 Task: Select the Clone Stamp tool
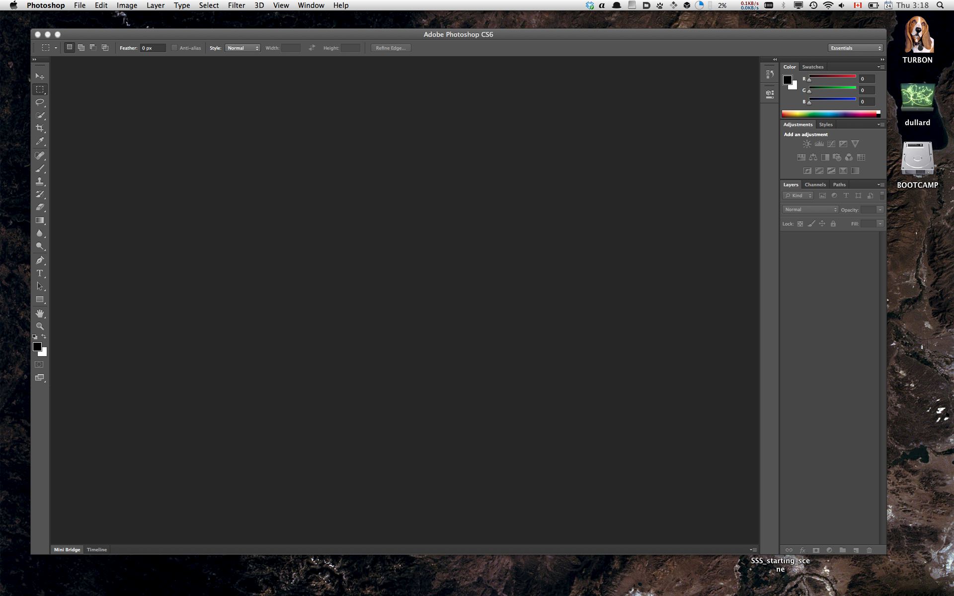[39, 181]
